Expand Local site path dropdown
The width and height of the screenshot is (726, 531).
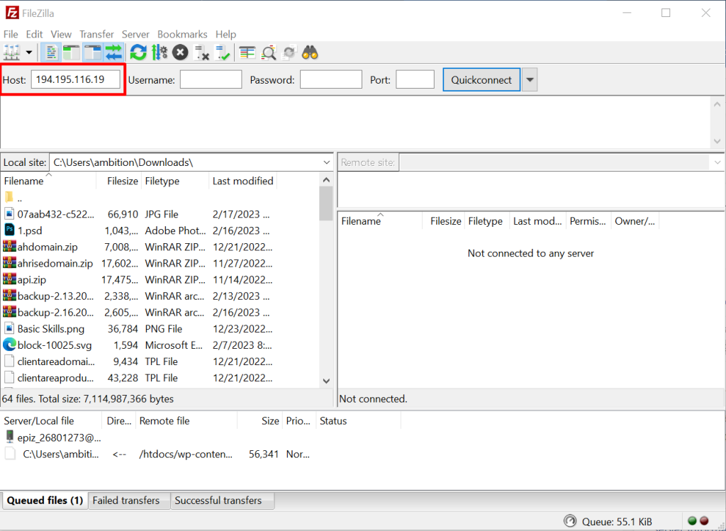coord(326,162)
